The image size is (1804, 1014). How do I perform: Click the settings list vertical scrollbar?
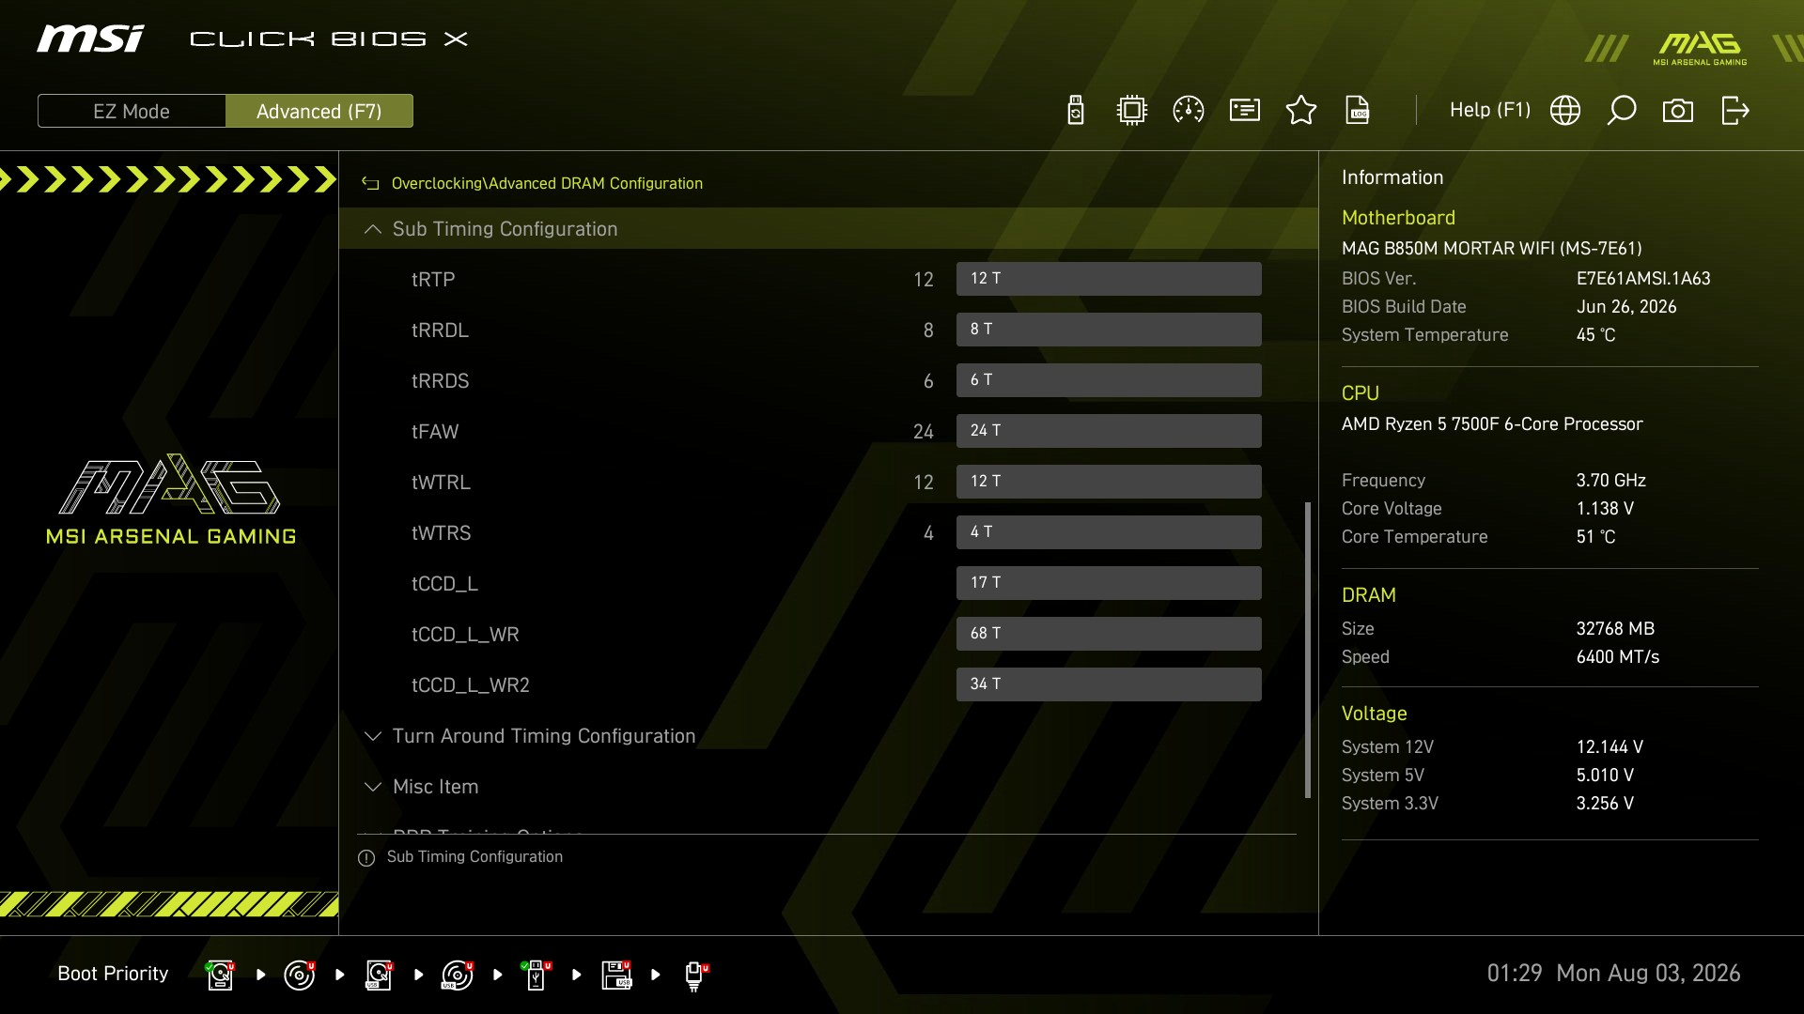[1308, 650]
